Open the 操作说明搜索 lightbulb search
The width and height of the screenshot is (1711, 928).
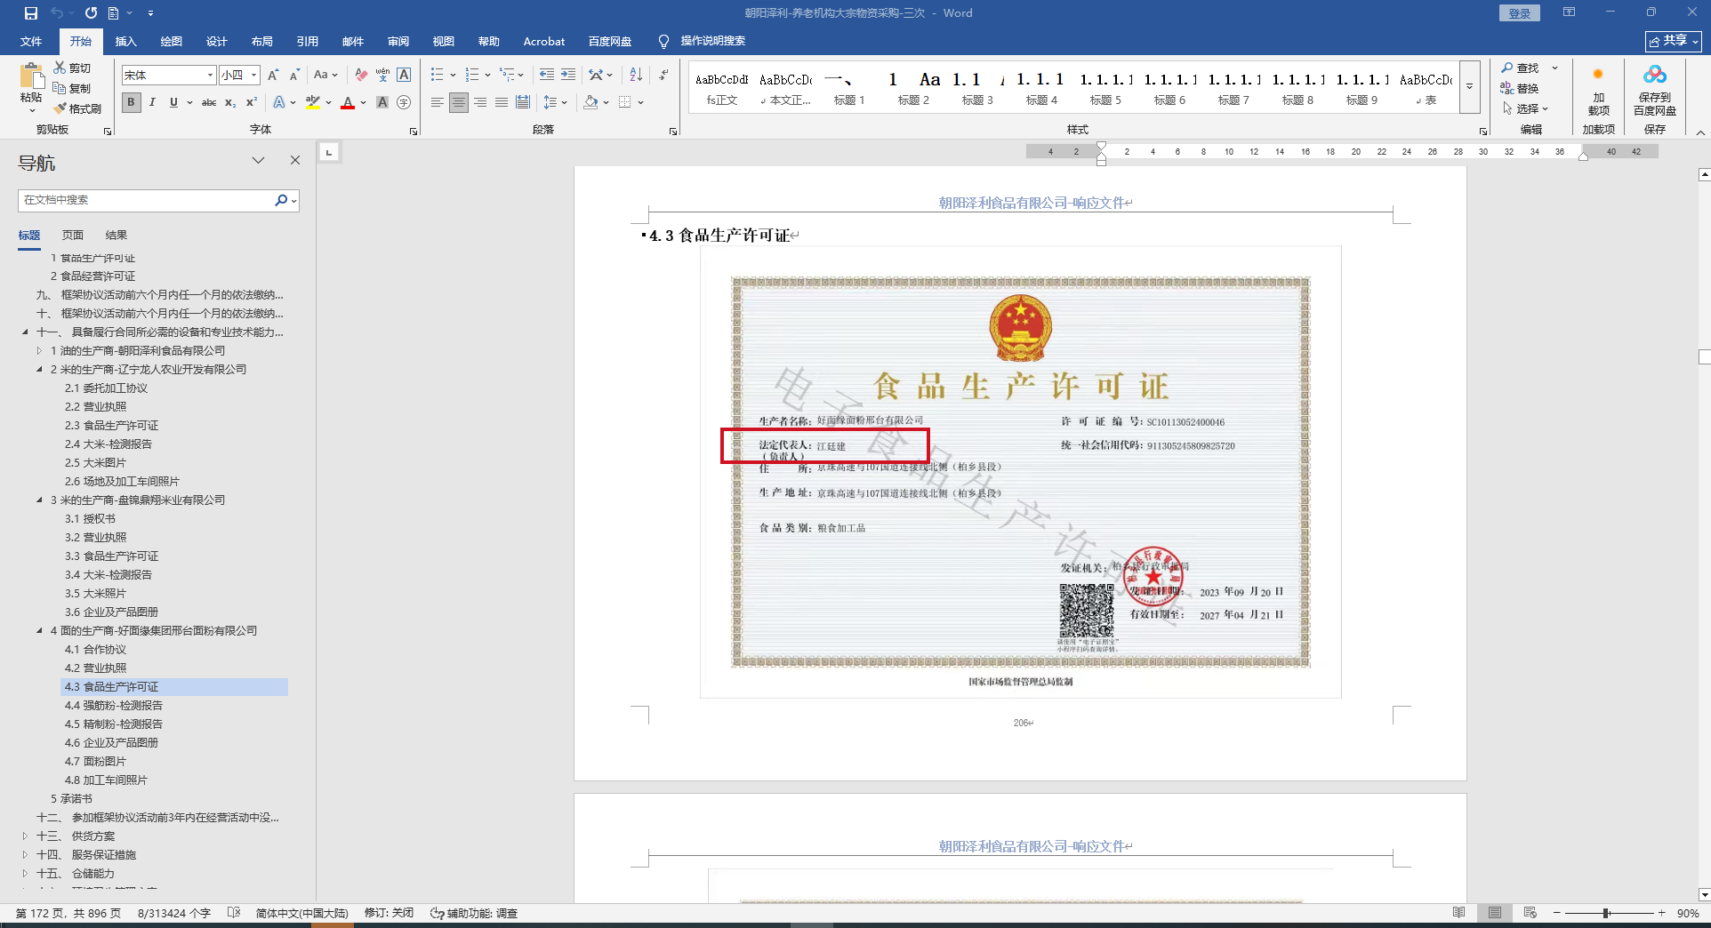pyautogui.click(x=703, y=41)
